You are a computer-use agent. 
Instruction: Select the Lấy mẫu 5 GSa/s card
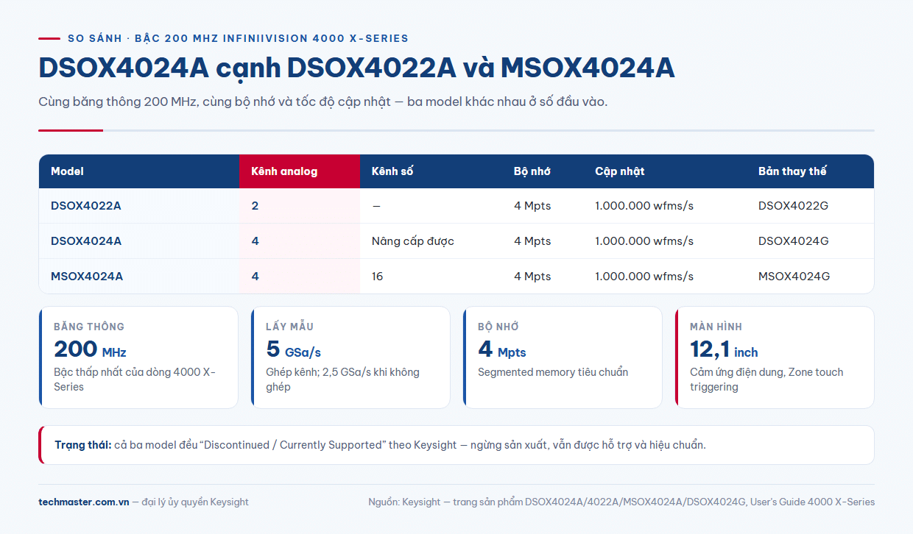coord(350,357)
